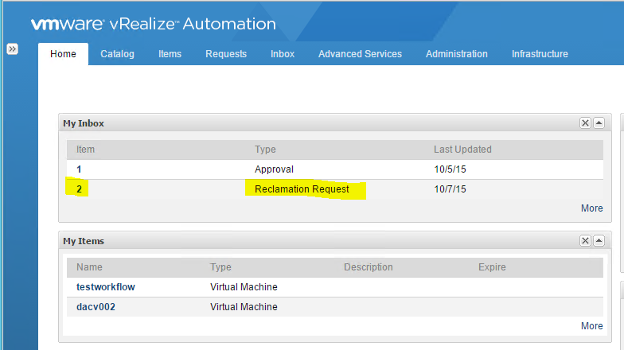
Task: Collapse the My Items panel
Action: coord(599,240)
